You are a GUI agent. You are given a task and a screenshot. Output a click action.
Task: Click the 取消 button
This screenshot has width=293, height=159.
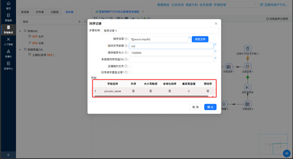point(195,107)
